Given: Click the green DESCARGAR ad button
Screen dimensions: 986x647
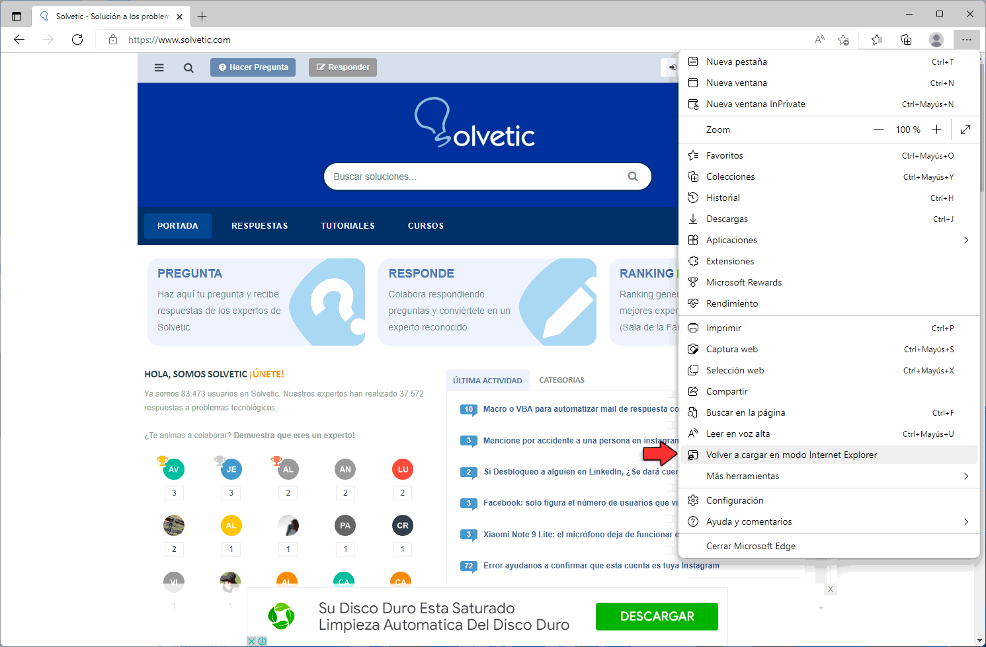Looking at the screenshot, I should click(x=657, y=617).
